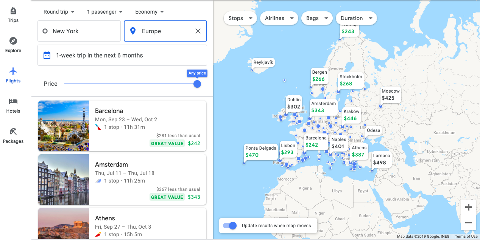Image resolution: width=480 pixels, height=240 pixels.
Task: Select the Kraków $446 map label
Action: [x=351, y=115]
